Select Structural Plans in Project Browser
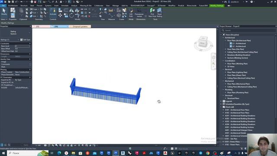 (x=233, y=98)
